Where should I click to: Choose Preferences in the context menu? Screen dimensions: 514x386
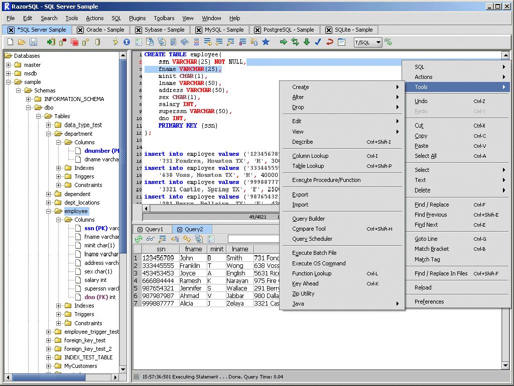point(429,302)
